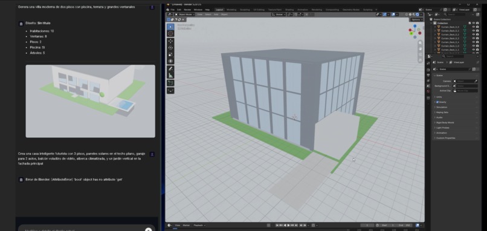The height and width of the screenshot is (231, 487).
Task: Select rendered viewport shading sphere
Action: coord(417,15)
